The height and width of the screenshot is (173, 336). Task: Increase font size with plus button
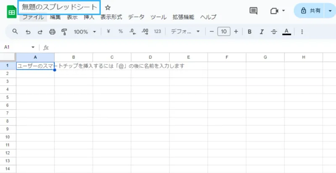[236, 32]
